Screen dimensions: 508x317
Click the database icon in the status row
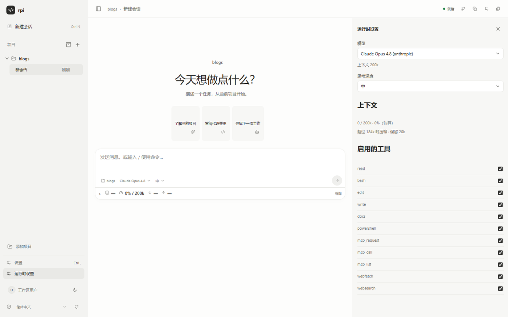[x=107, y=193]
